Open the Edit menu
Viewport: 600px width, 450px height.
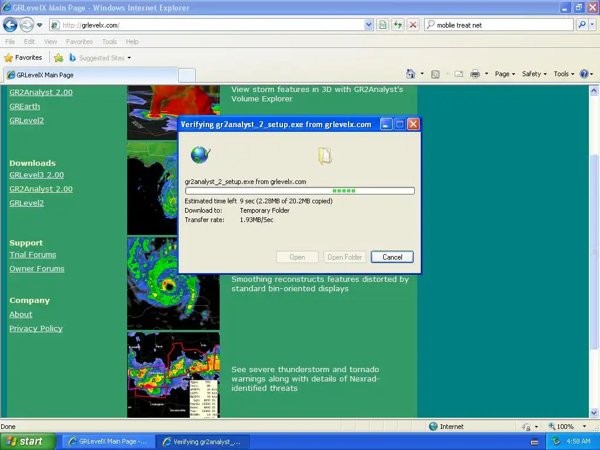[29, 42]
